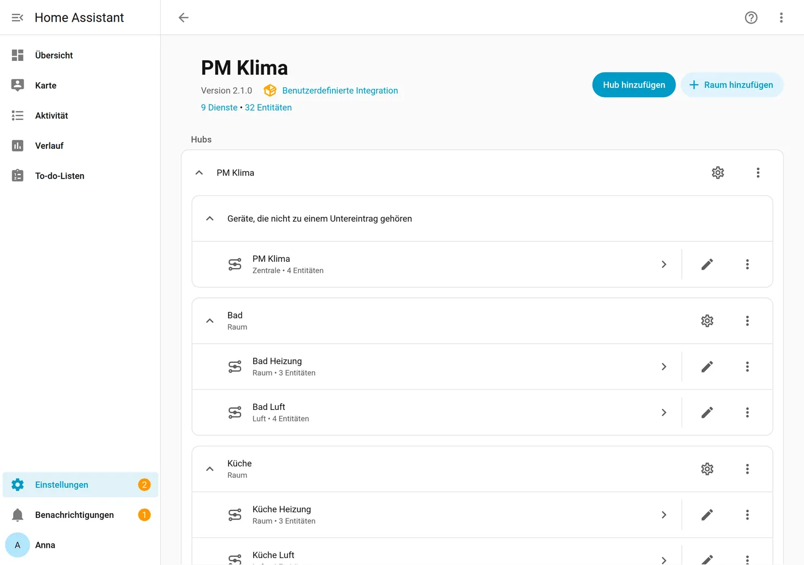Edit the Küche Heizung device
This screenshot has height=565, width=804.
(x=707, y=514)
